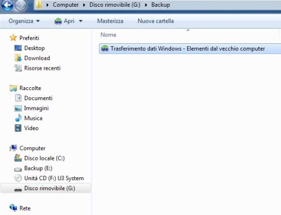This screenshot has height=215, width=281.
Task: Click the Trasferimento dati Windows file icon
Action: tap(105, 48)
